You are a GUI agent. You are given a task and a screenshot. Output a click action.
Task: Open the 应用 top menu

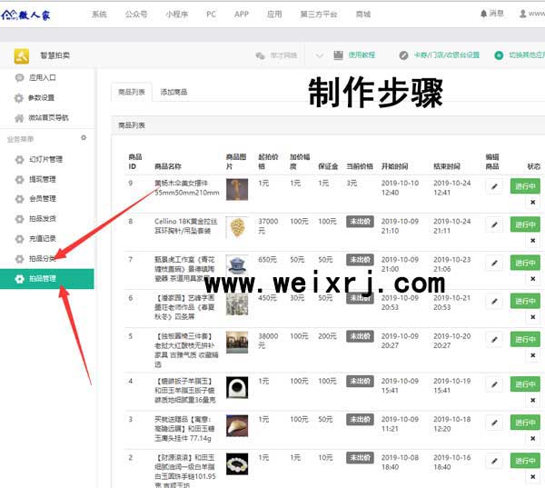[x=274, y=15]
